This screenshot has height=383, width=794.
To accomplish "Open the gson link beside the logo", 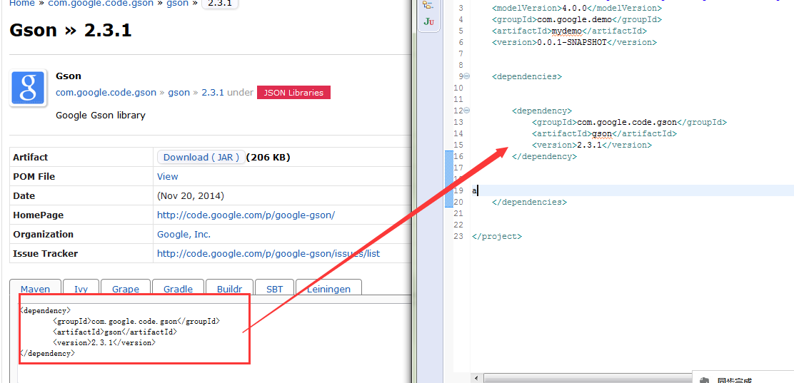I will tap(179, 93).
